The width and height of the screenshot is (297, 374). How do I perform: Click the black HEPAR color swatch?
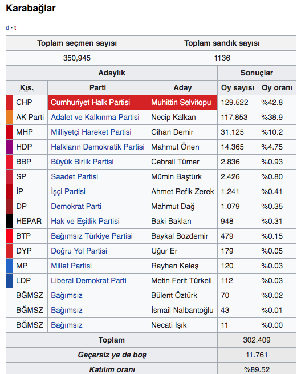[x=10, y=221]
